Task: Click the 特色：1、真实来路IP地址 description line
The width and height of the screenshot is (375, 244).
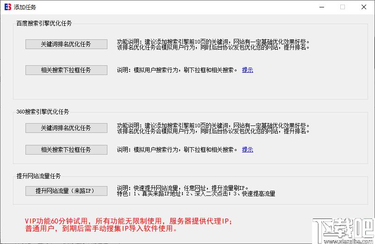Action: click(196, 194)
